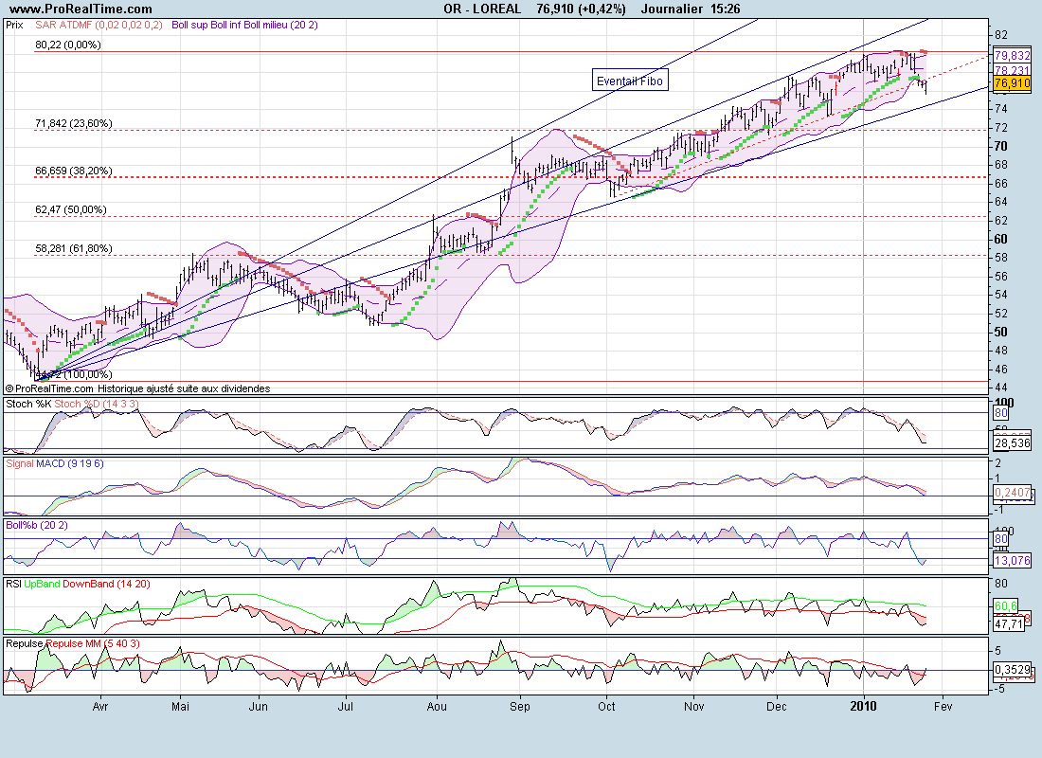This screenshot has height=758, width=1042.
Task: Click the 47,71 RSI value tag
Action: pyautogui.click(x=1009, y=623)
